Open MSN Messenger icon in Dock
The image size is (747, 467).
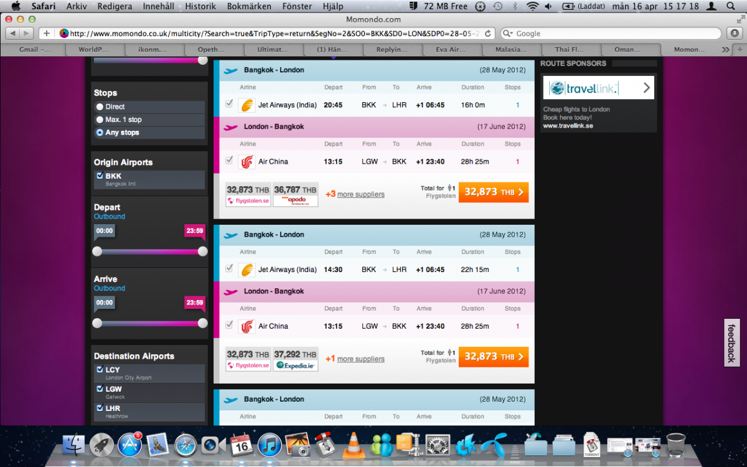pos(381,445)
